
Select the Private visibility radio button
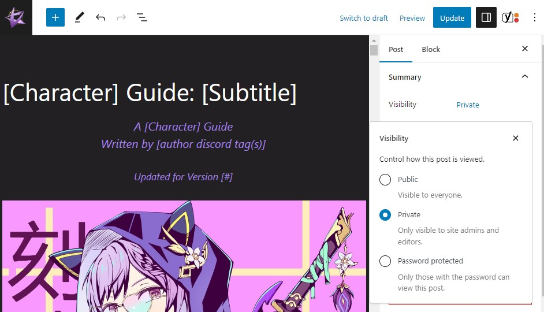coord(385,215)
